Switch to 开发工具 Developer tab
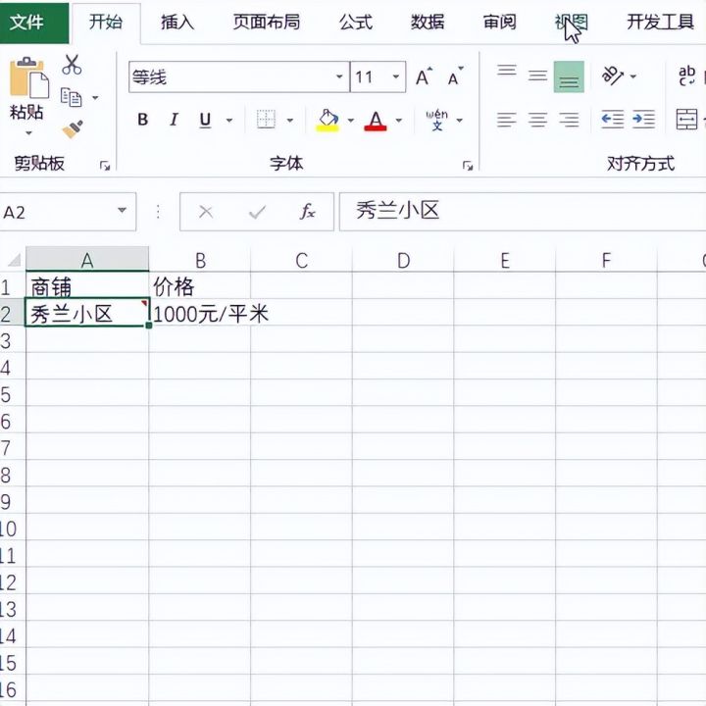The image size is (706, 706). click(x=660, y=22)
